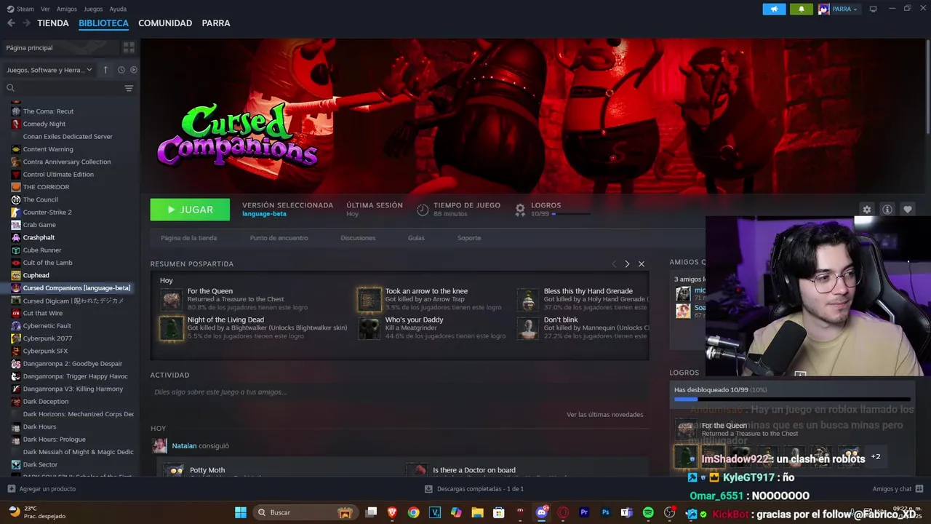Open the LOGROS achievements stat

click(546, 205)
